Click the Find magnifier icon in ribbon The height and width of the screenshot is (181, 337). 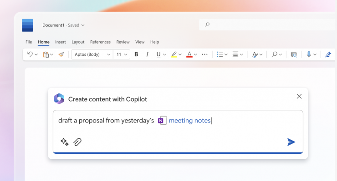pyautogui.click(x=274, y=54)
